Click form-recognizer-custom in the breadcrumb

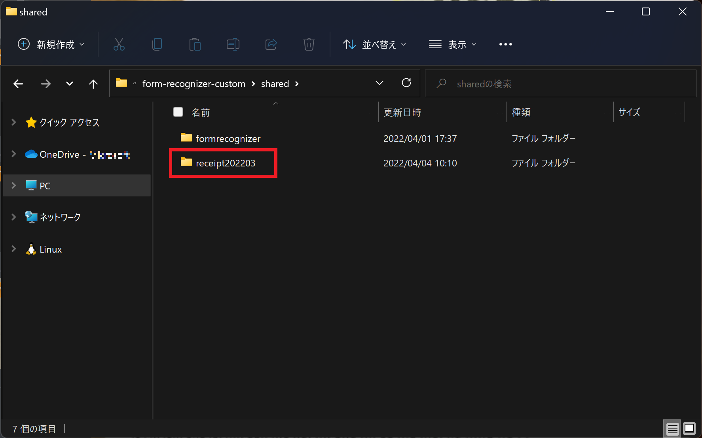(194, 84)
